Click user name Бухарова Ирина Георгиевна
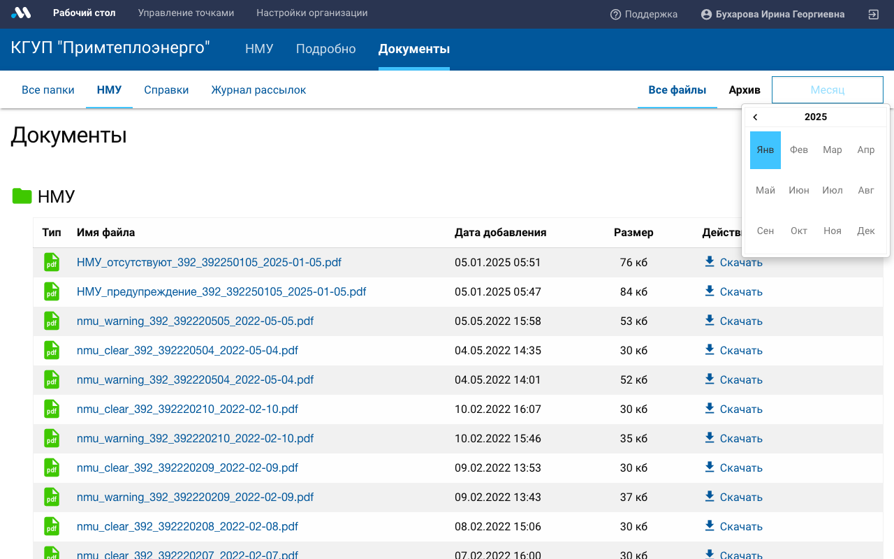894x559 pixels. (x=780, y=14)
